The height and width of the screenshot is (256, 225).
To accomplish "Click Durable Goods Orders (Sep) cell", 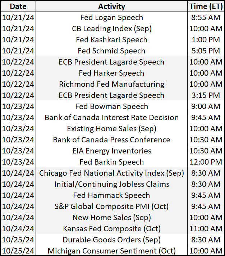I will [111, 240].
